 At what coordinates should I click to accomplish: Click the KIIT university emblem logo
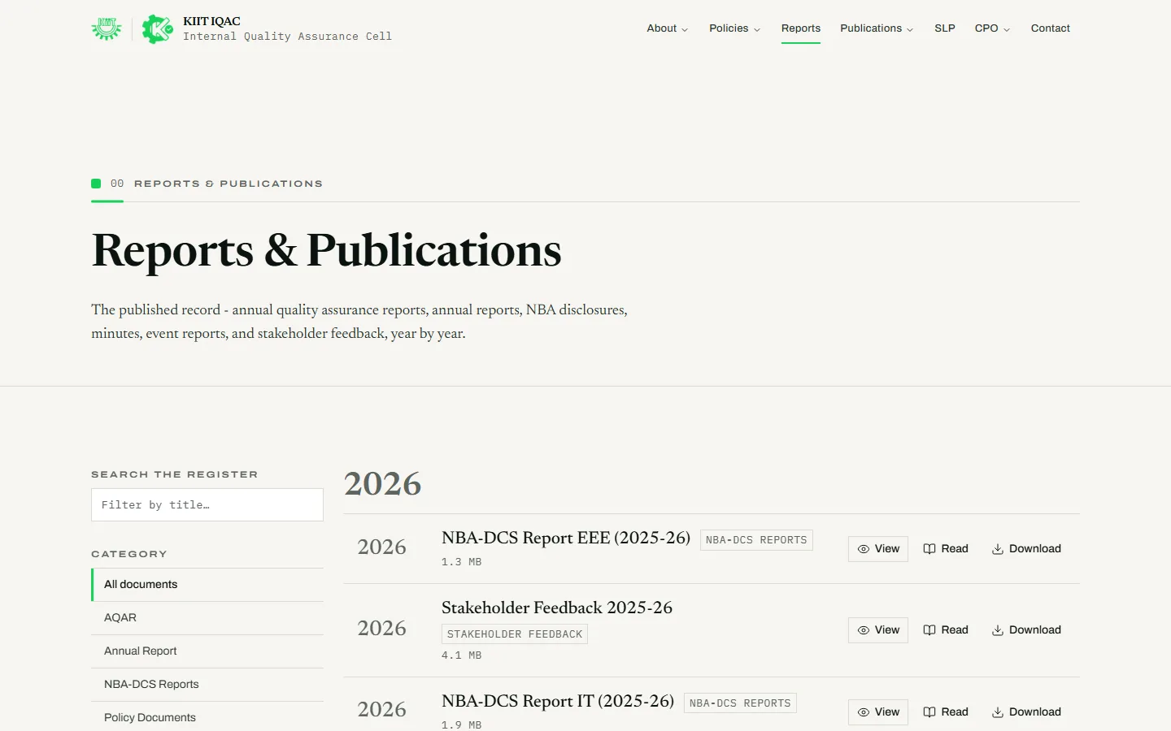coord(107,28)
